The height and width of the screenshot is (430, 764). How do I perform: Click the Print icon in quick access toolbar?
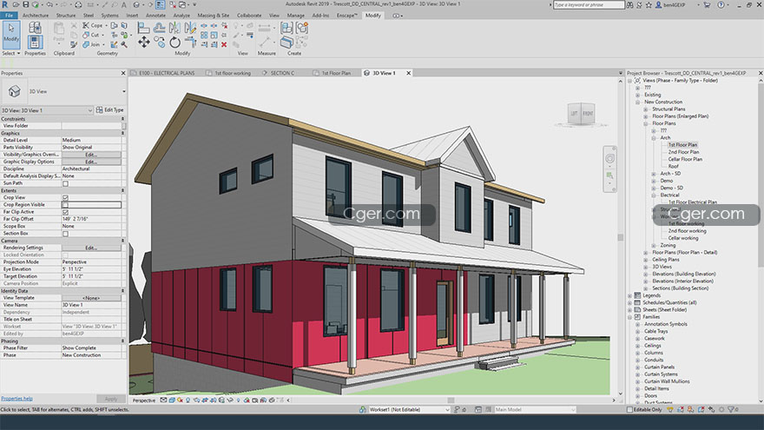pos(78,5)
